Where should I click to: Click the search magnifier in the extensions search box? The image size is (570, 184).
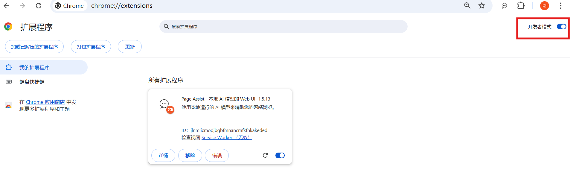(166, 27)
